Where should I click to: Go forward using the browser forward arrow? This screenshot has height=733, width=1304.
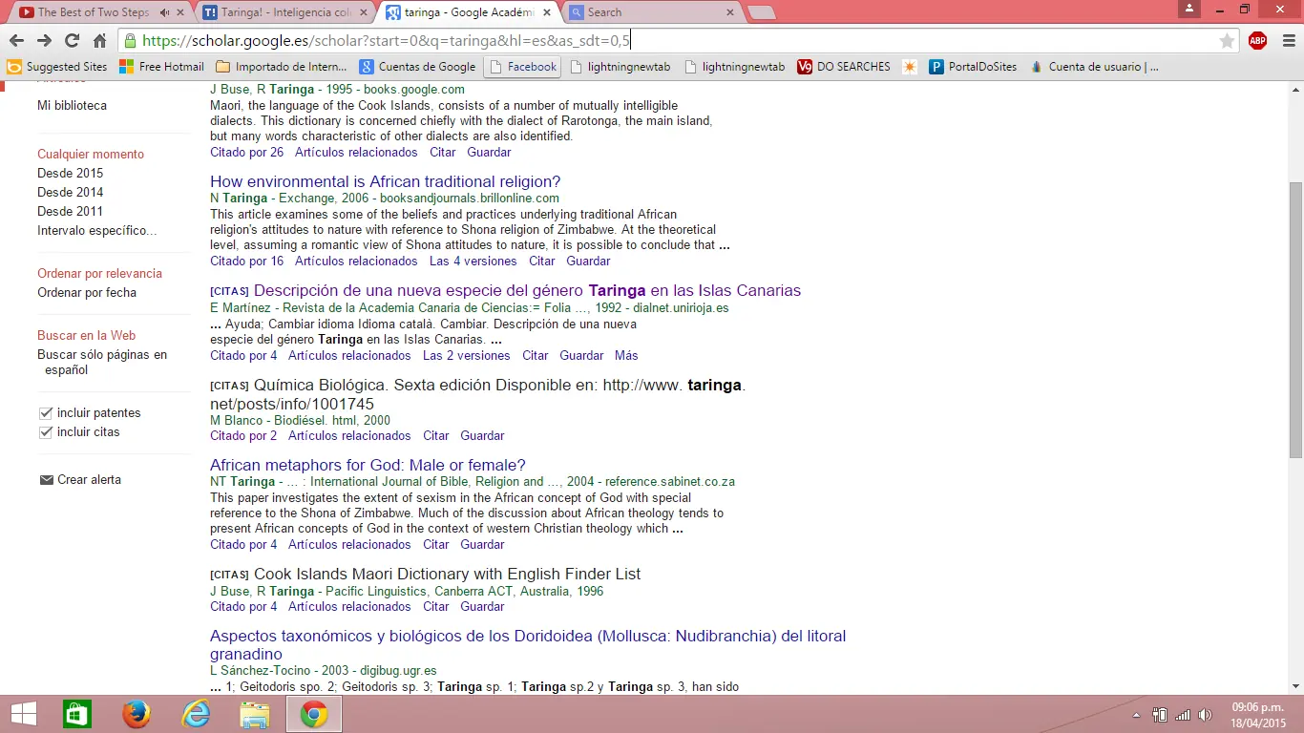tap(44, 41)
